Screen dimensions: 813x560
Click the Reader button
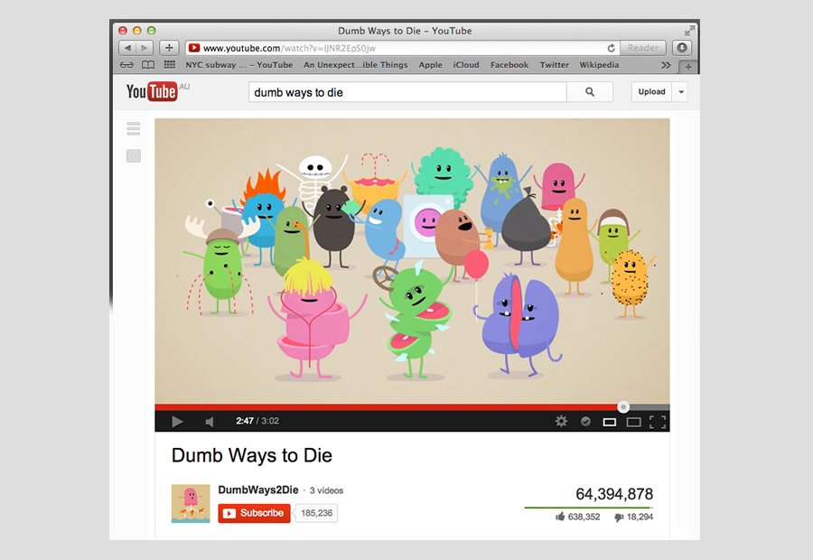(643, 48)
